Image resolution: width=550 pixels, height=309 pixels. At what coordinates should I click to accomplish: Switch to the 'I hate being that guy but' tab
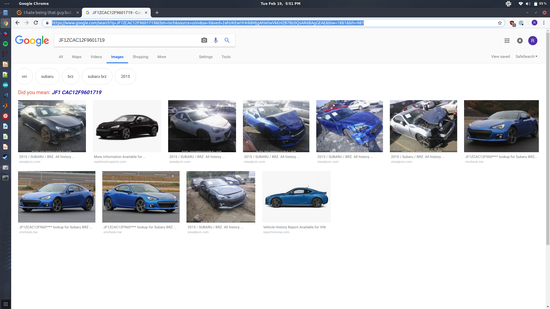click(x=48, y=13)
